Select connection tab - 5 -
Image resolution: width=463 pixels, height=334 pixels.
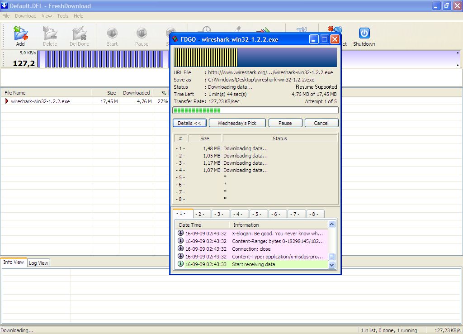pos(259,214)
